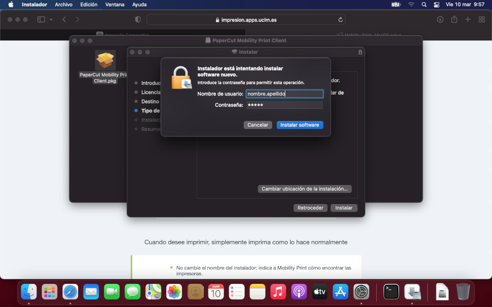This screenshot has width=492, height=307.
Task: Click the Wi-Fi status icon
Action: click(411, 5)
